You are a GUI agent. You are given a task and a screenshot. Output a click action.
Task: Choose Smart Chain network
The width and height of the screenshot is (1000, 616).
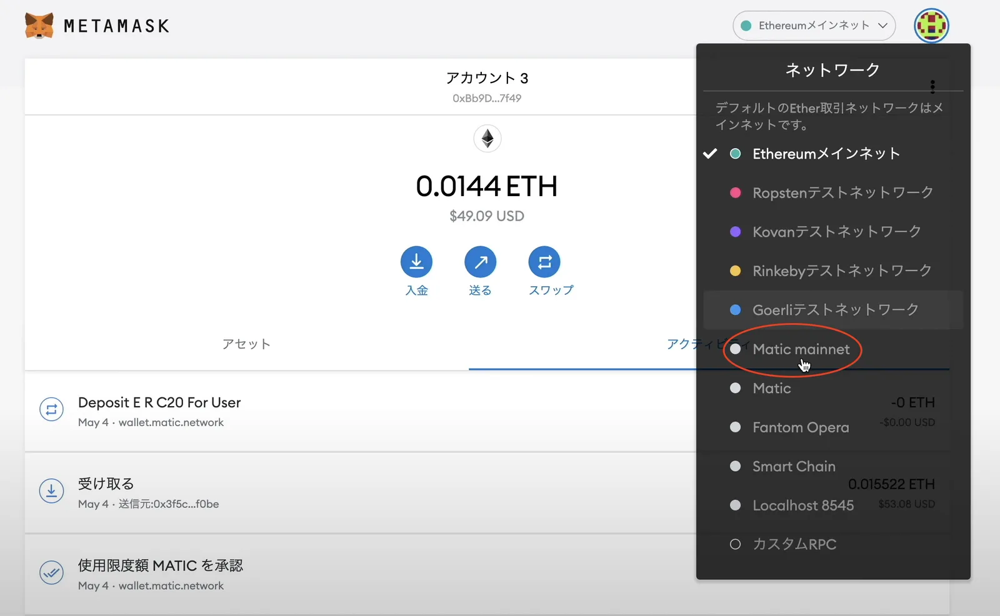coord(833,466)
